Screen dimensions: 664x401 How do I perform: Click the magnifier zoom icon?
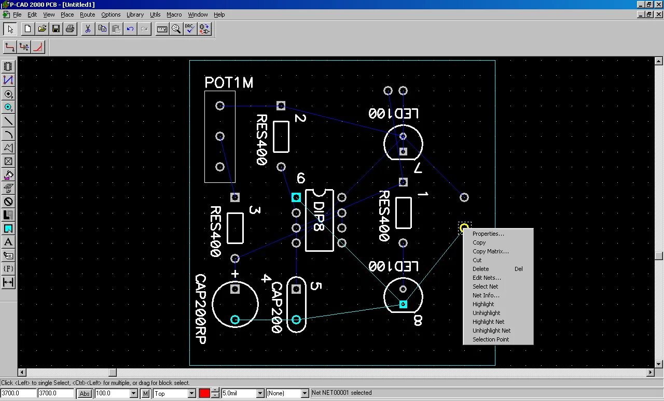tap(176, 29)
